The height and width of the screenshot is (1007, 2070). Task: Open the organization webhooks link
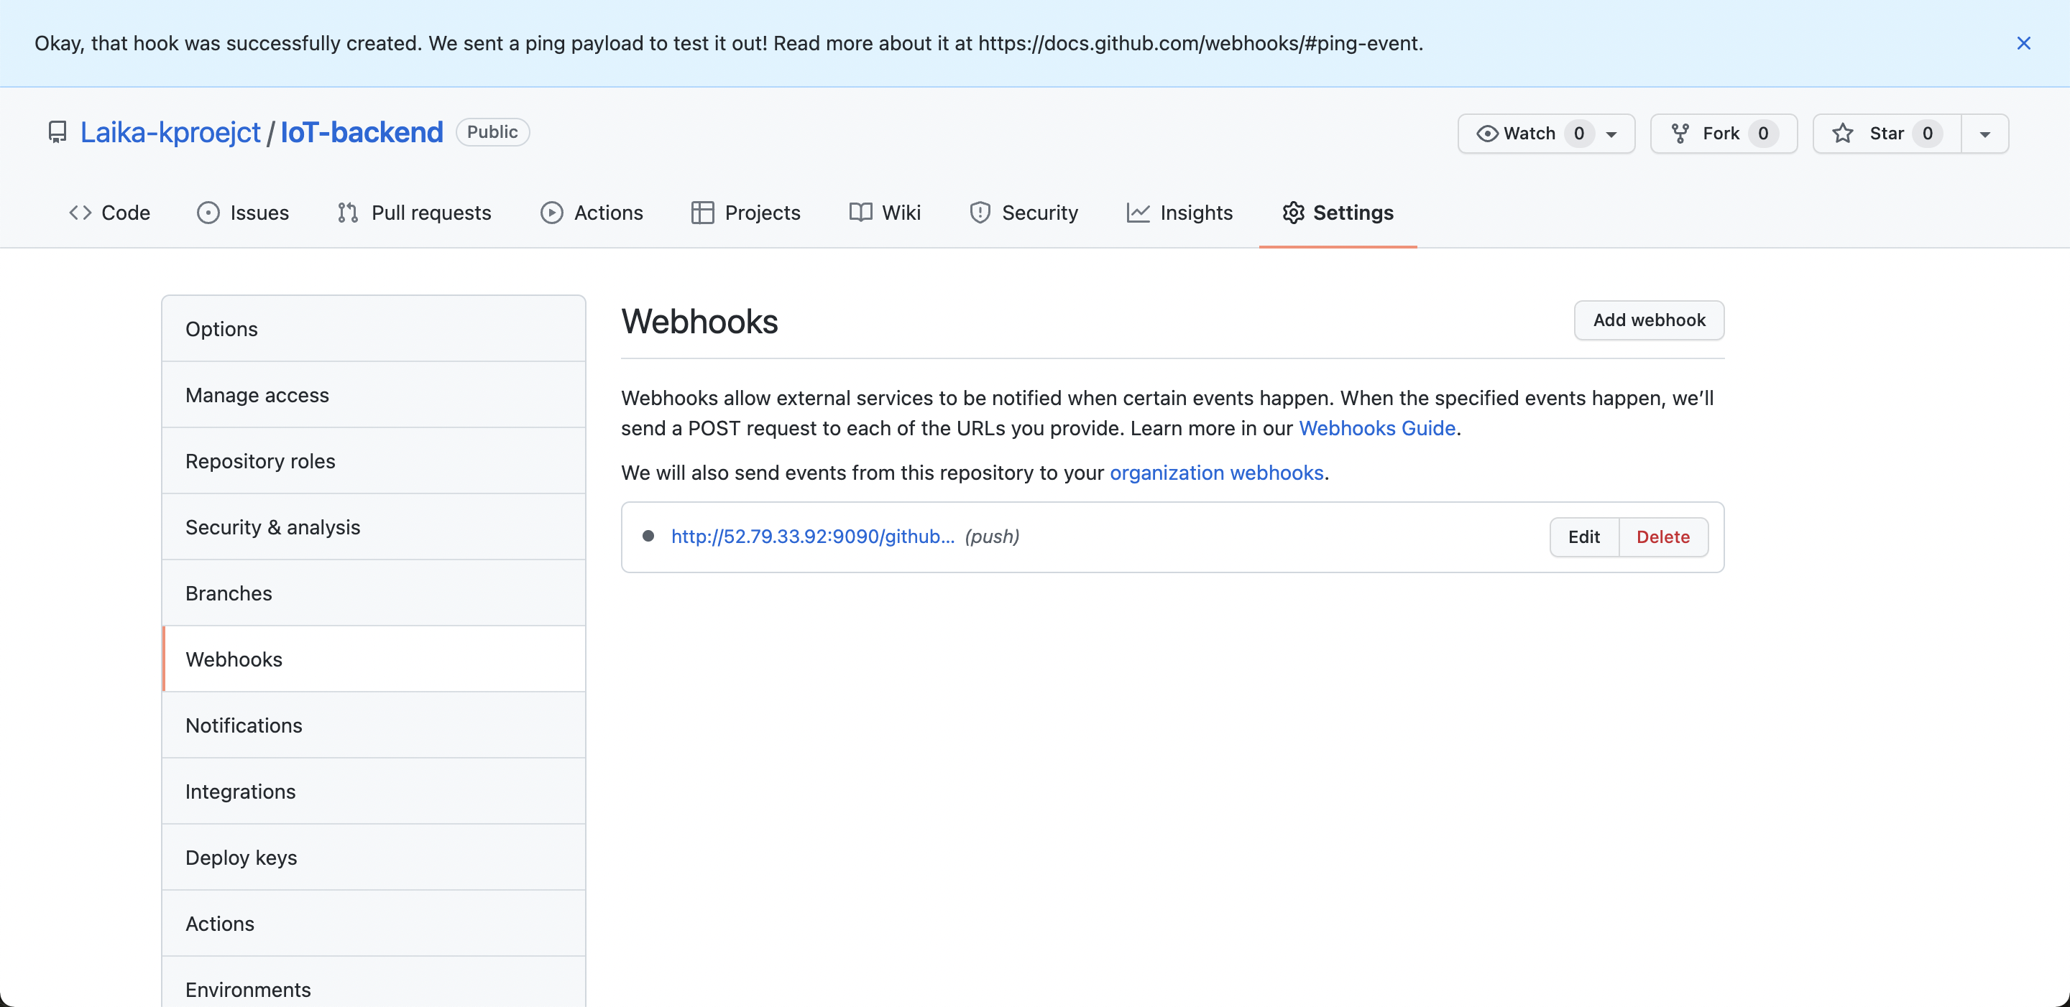pos(1217,472)
